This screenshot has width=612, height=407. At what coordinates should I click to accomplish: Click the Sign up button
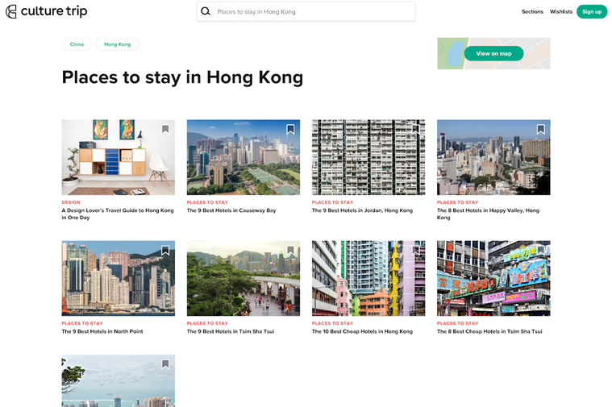[x=592, y=12]
